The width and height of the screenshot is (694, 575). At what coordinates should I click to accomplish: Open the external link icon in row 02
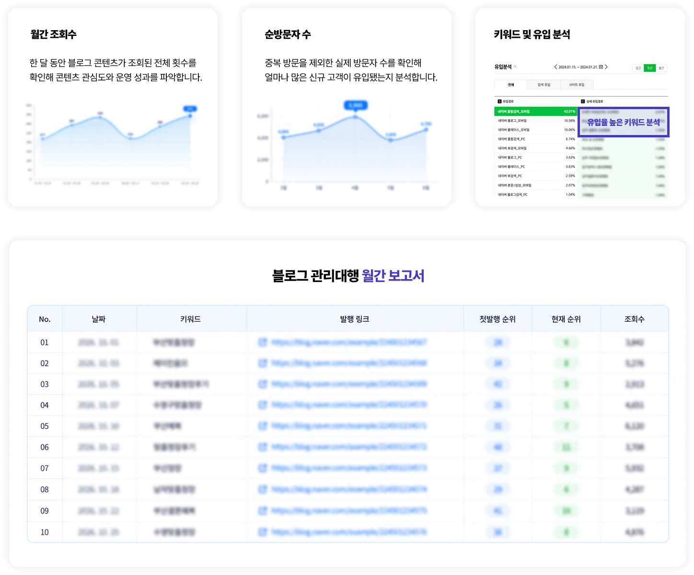pyautogui.click(x=263, y=363)
